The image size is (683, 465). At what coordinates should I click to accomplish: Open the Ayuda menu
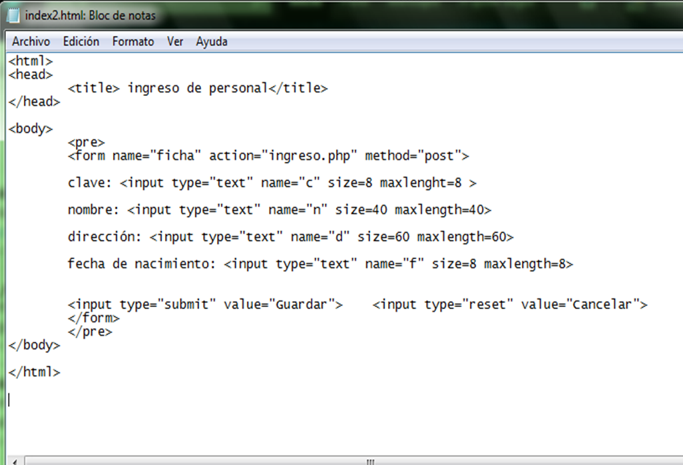[x=212, y=41]
